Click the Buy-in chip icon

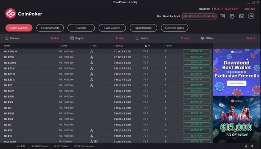(72, 38)
